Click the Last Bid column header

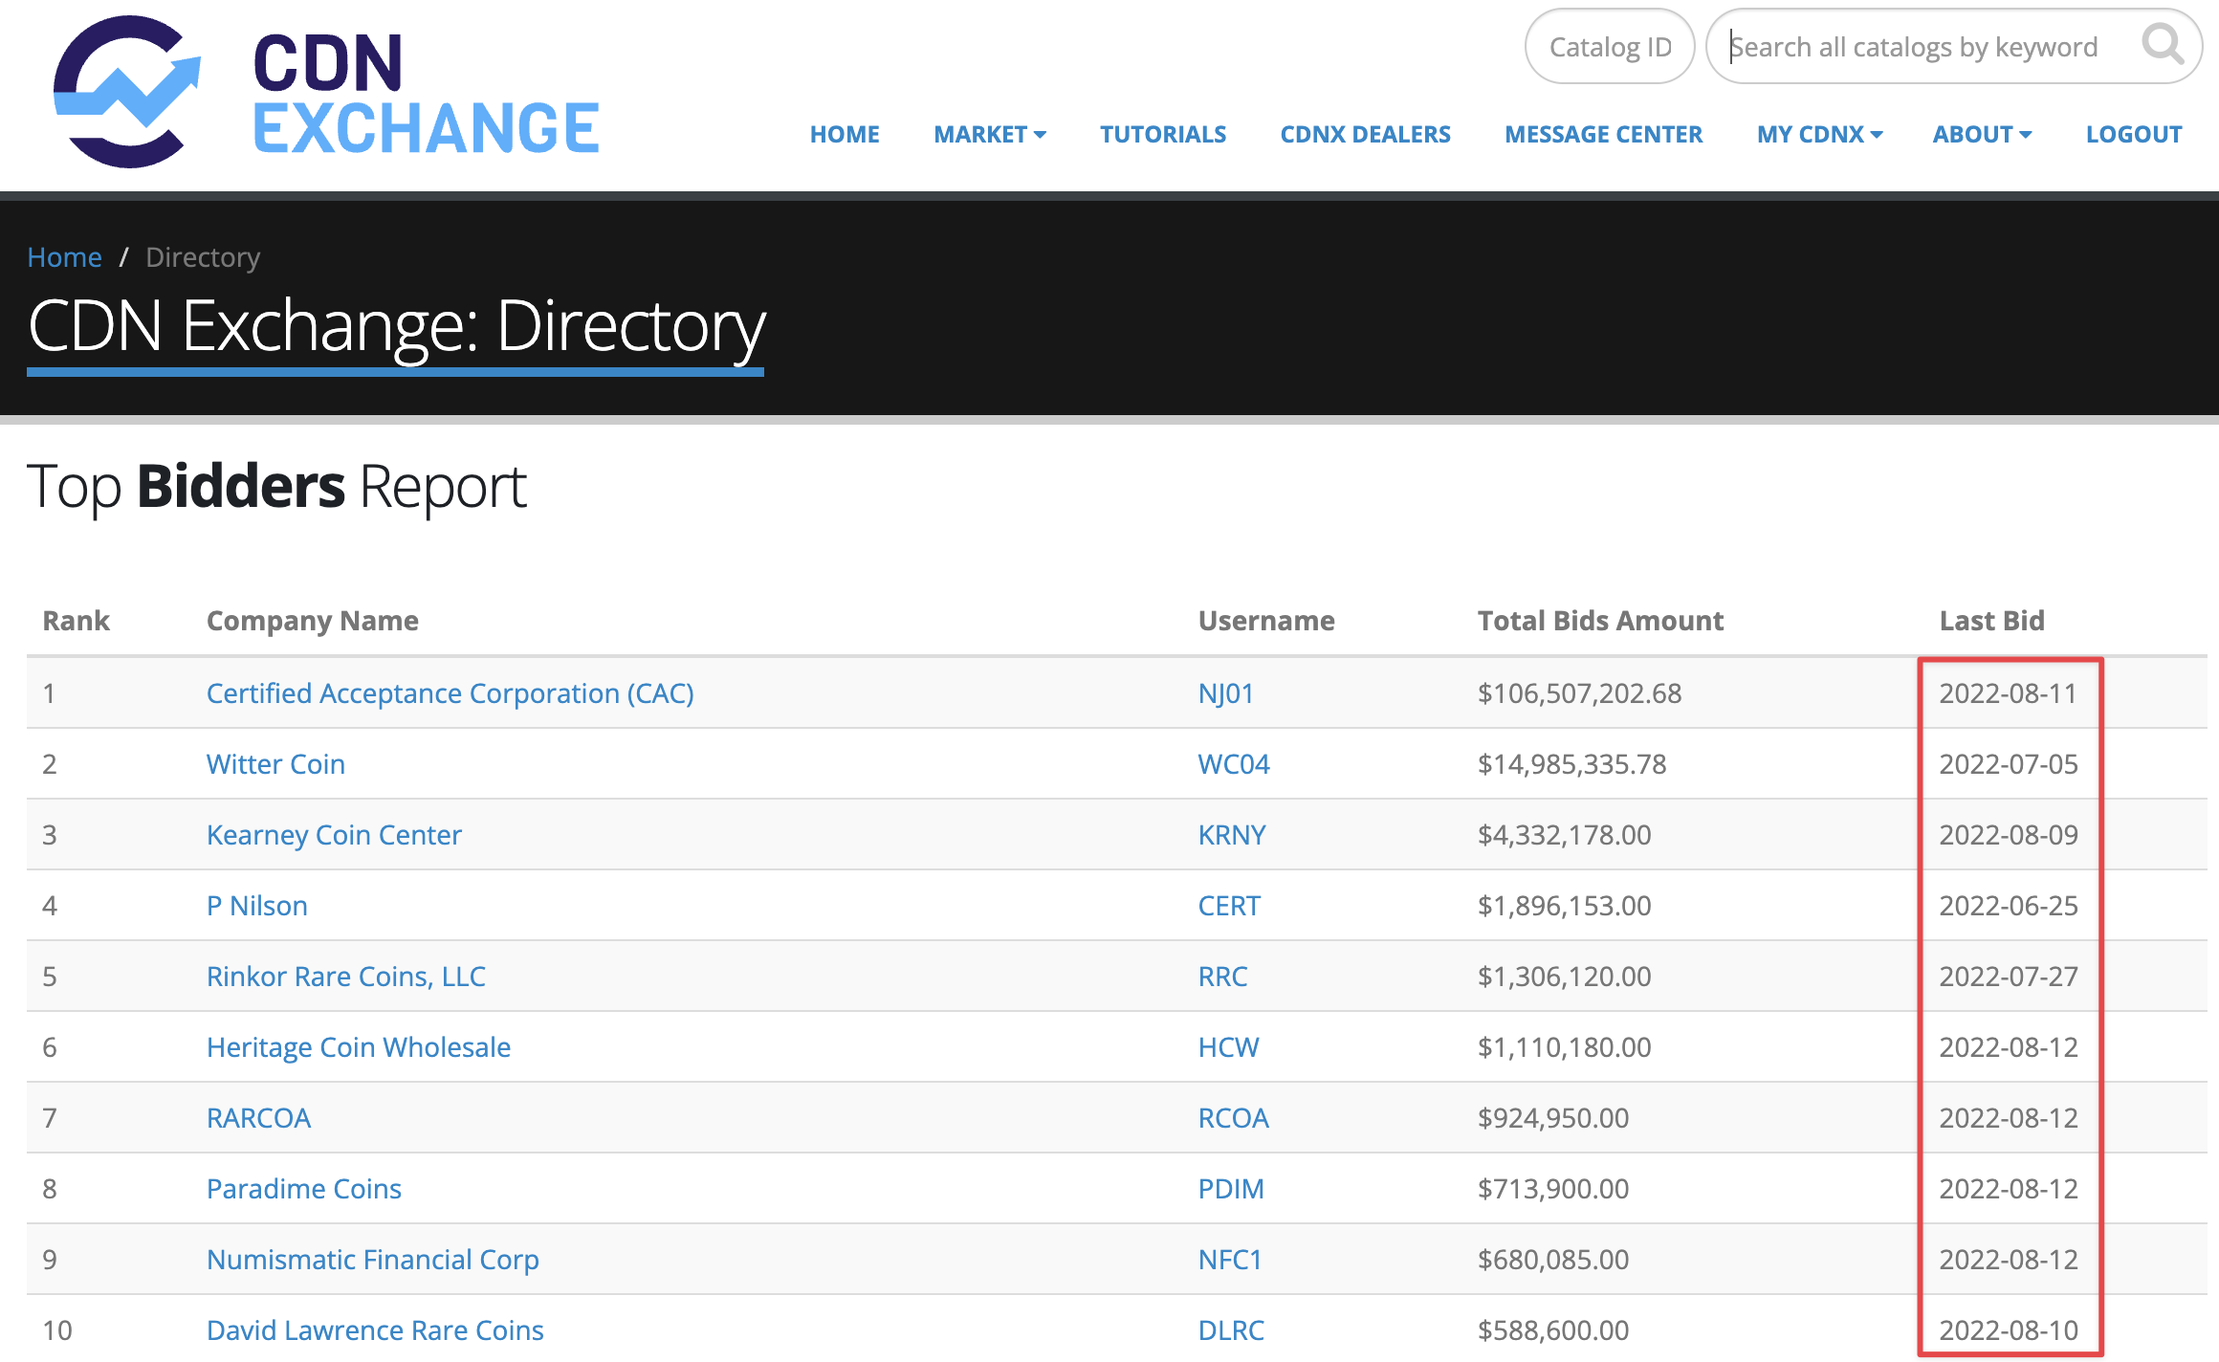(x=1991, y=621)
